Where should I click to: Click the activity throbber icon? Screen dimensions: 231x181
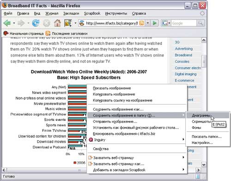[202, 13]
